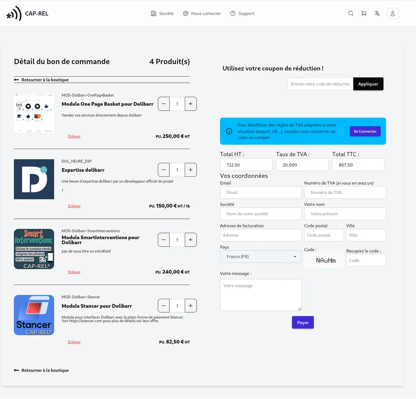Click the One Page Basket product thumbnail
Viewport: 416px width, 399px height.
click(34, 113)
